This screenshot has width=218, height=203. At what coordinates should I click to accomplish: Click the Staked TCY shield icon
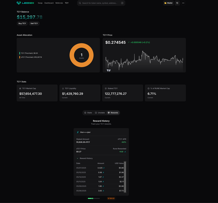coord(106,88)
